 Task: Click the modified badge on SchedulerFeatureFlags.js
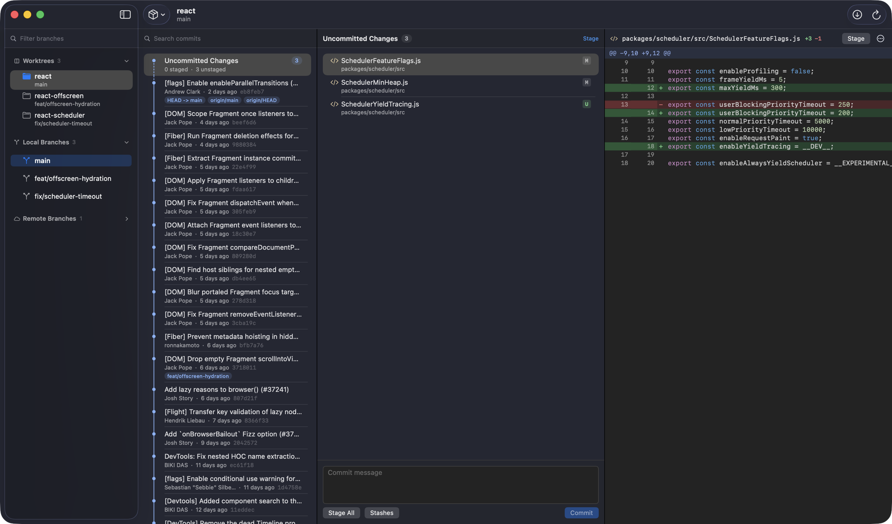pos(586,61)
